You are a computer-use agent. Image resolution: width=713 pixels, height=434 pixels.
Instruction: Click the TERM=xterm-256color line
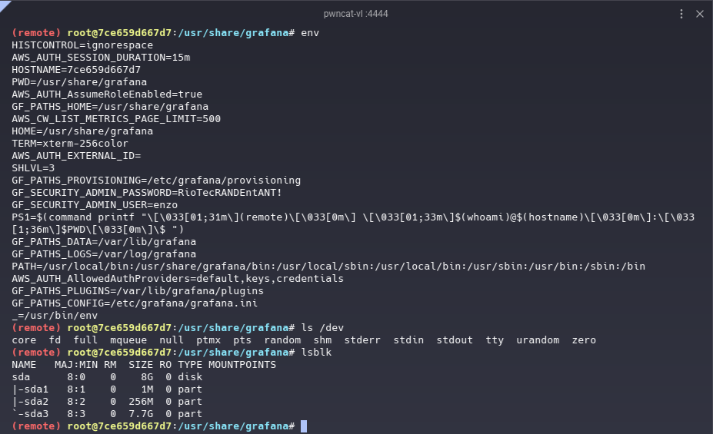click(x=70, y=144)
